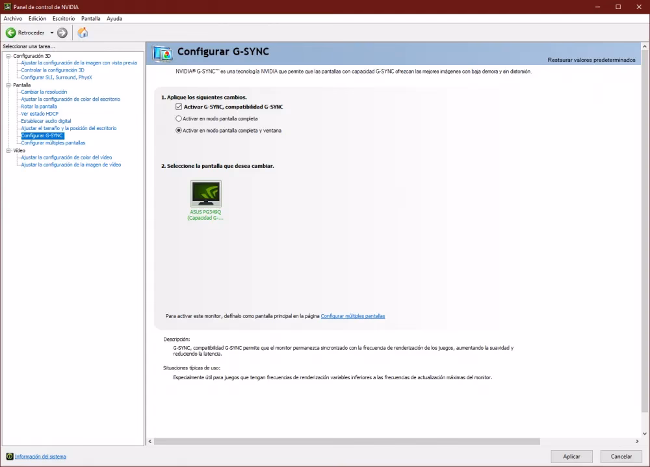Open the Ayuda menu
This screenshot has width=650, height=467.
pyautogui.click(x=114, y=19)
